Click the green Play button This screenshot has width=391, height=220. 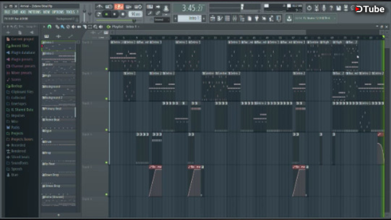click(106, 14)
